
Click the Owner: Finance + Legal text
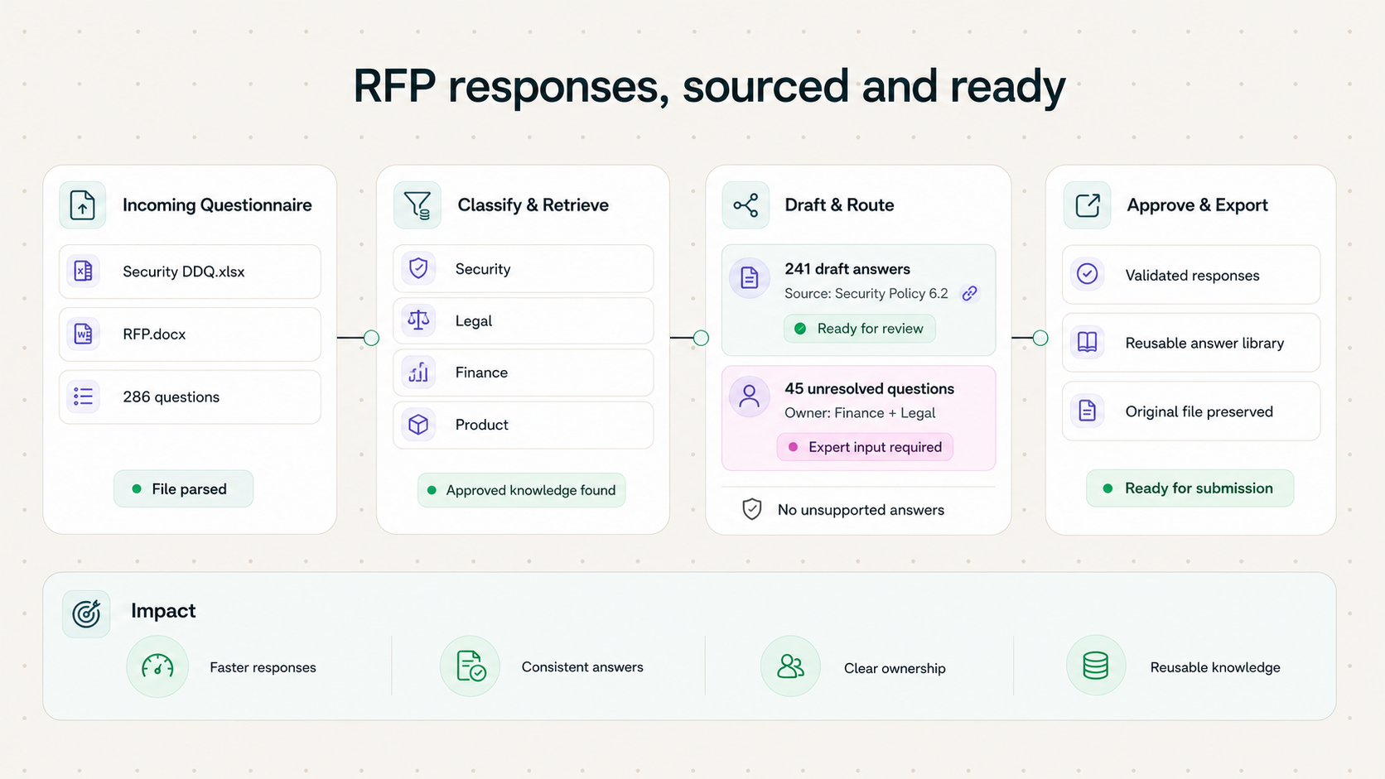point(860,413)
